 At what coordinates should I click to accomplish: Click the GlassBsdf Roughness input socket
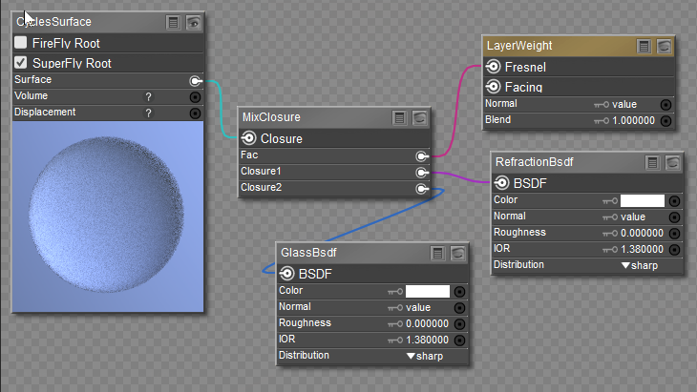[x=459, y=324]
